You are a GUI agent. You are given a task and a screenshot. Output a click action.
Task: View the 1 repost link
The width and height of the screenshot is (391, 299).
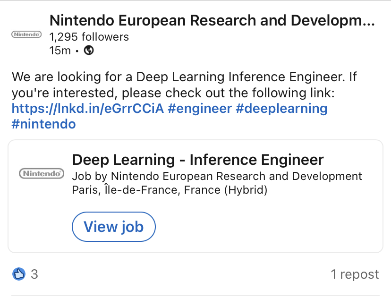[x=355, y=274]
